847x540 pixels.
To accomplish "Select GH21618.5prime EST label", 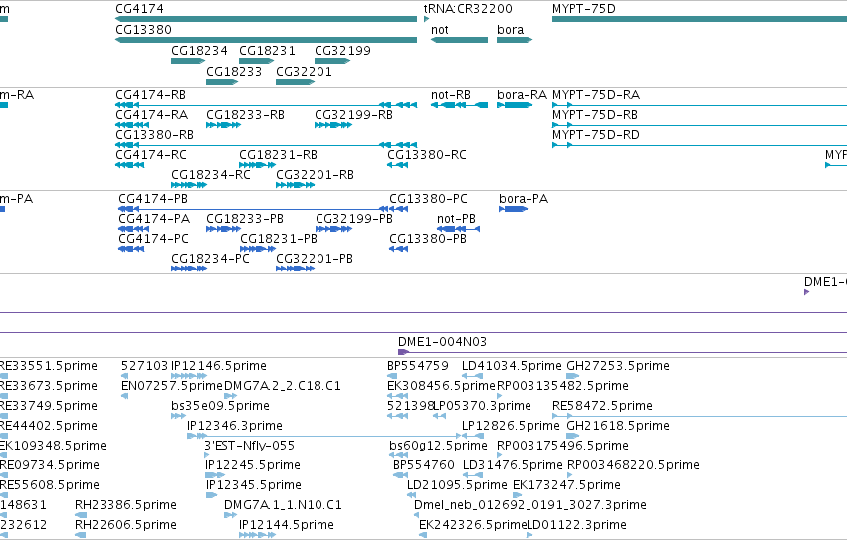I will click(x=618, y=426).
